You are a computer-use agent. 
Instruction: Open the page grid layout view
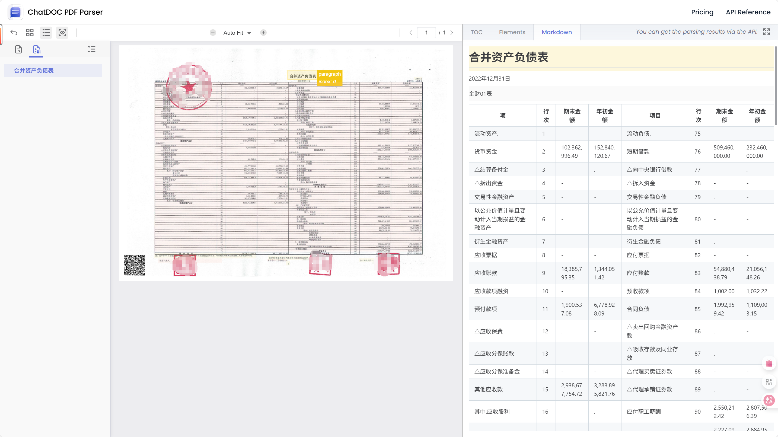point(29,32)
